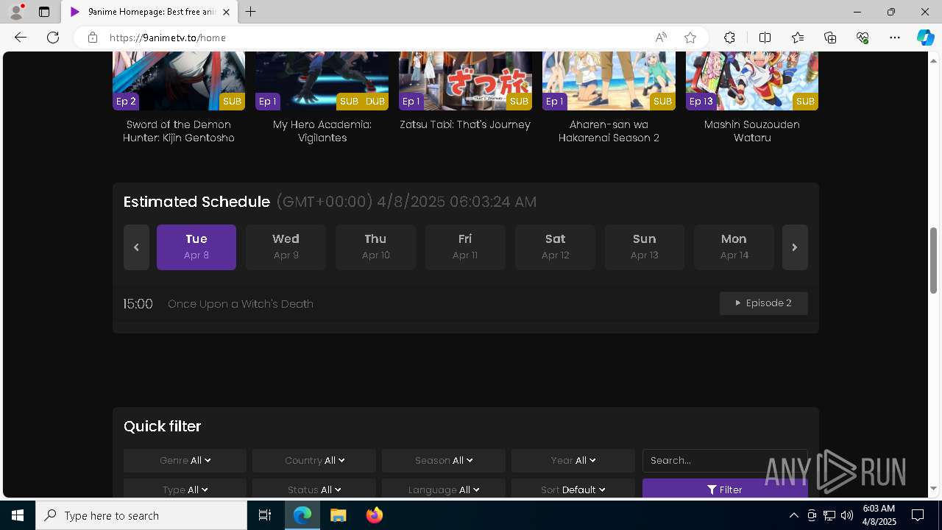Open Sword of the Demon Hunter title
942x530 pixels.
pyautogui.click(x=179, y=131)
